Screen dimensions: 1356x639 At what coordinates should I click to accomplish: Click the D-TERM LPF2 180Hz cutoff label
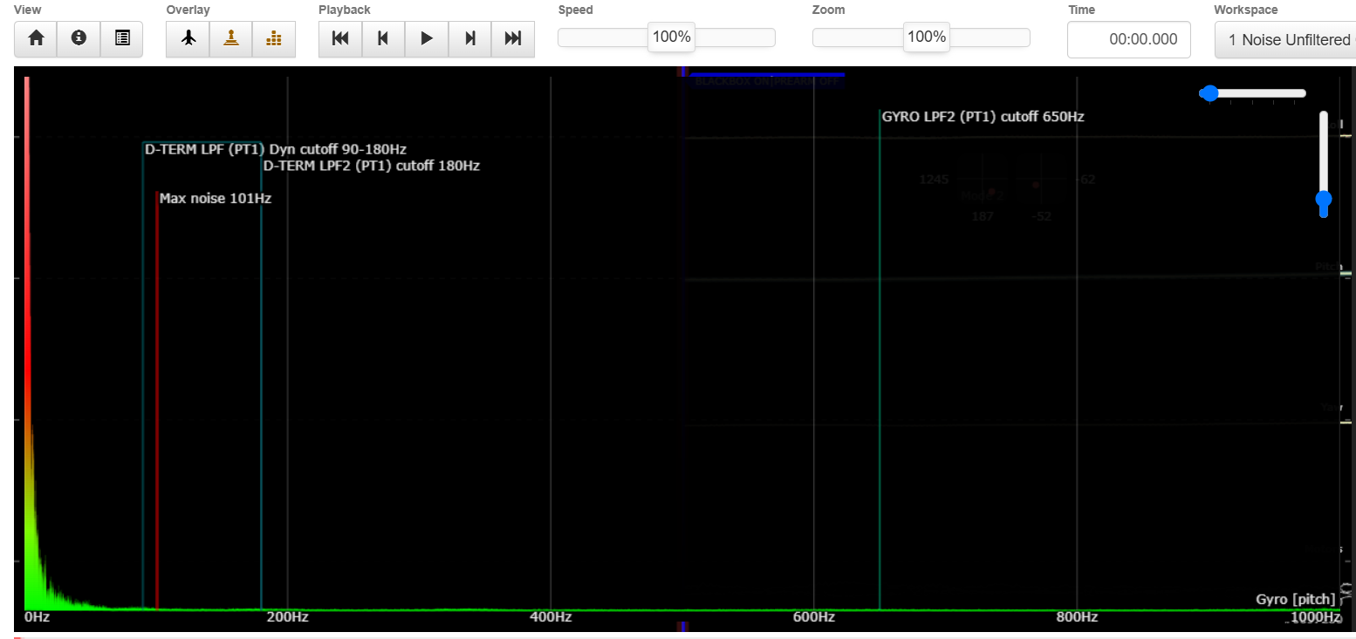(372, 166)
